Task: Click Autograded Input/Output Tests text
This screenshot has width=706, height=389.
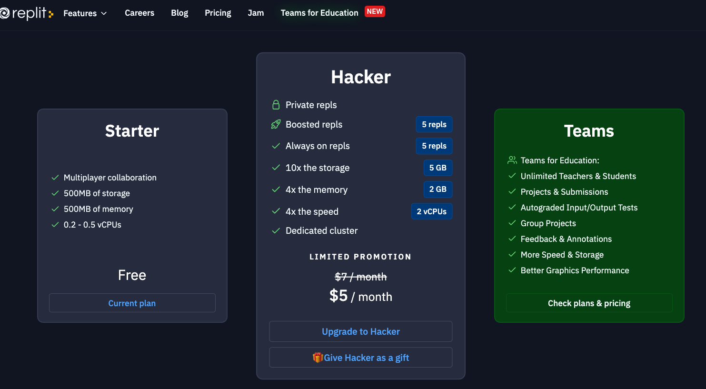Action: 579,207
